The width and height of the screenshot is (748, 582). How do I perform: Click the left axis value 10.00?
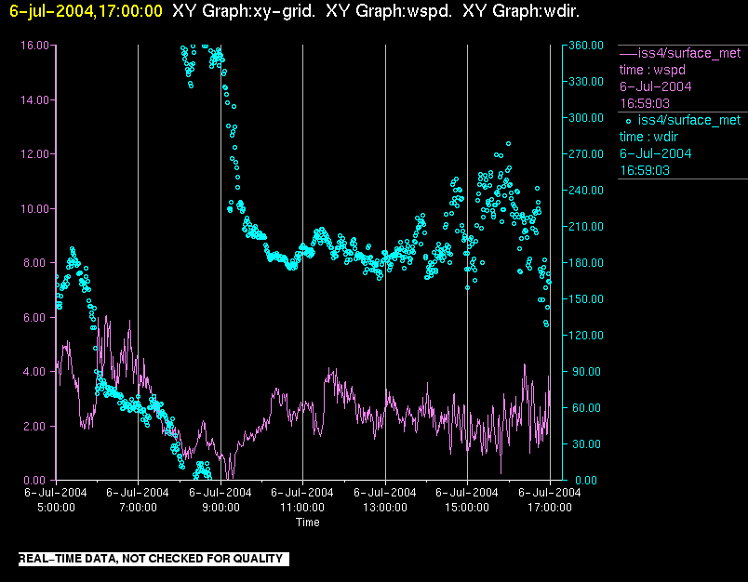click(34, 209)
